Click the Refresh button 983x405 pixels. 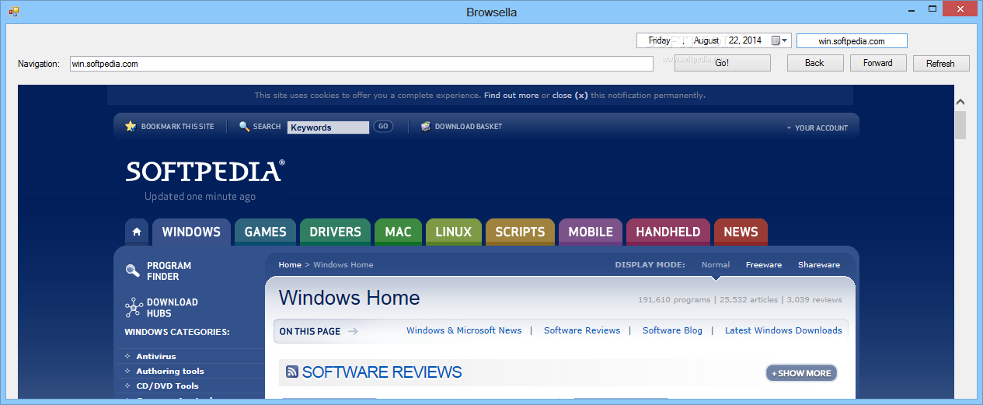[940, 64]
